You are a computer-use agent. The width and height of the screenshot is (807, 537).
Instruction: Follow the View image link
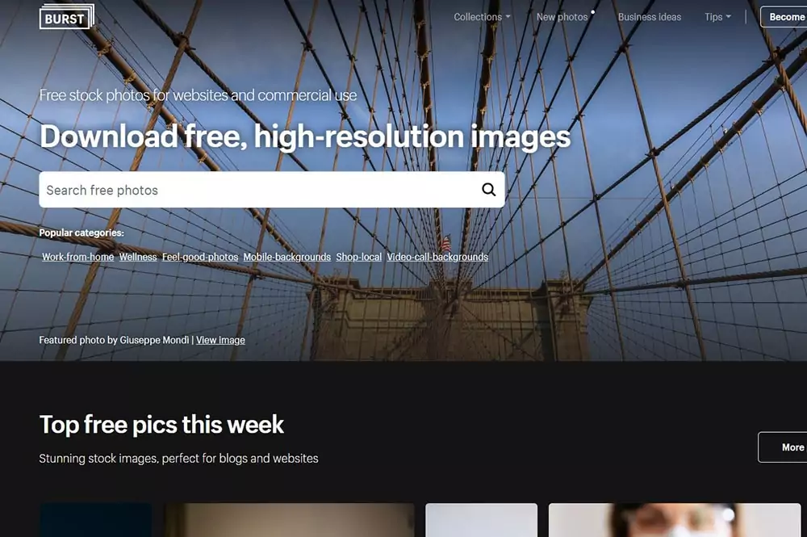click(220, 340)
